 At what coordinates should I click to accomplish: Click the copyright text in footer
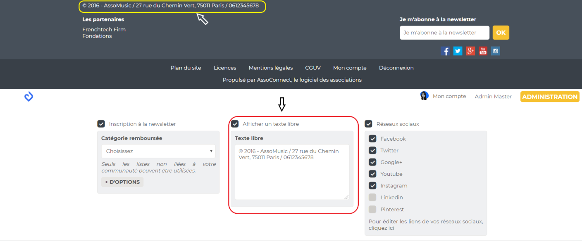pos(171,5)
